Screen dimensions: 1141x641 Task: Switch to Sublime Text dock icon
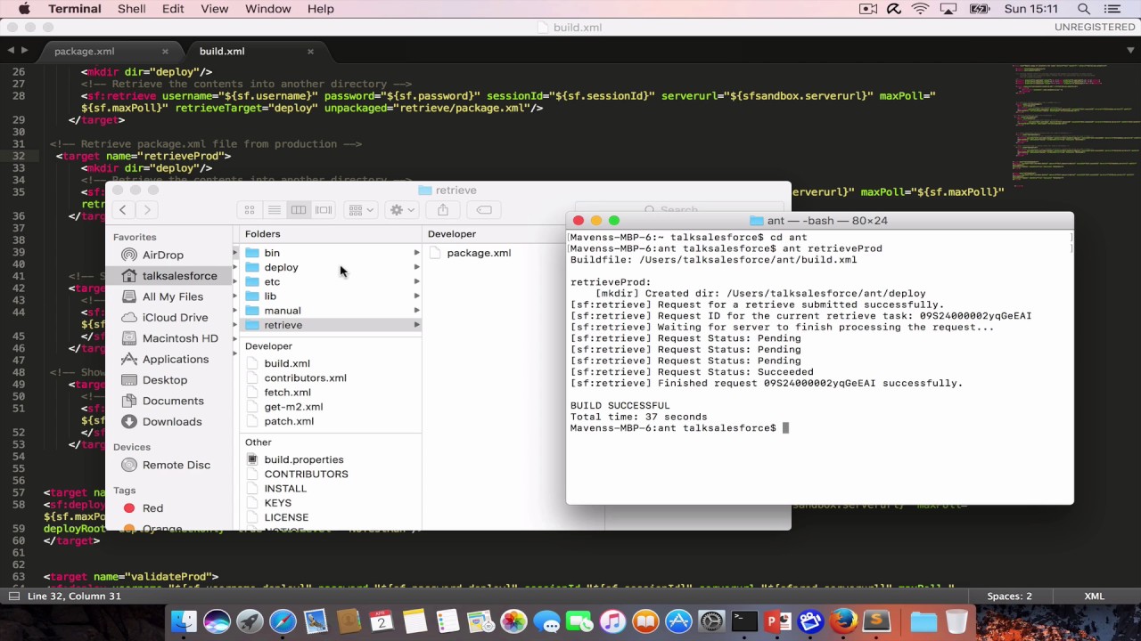876,621
